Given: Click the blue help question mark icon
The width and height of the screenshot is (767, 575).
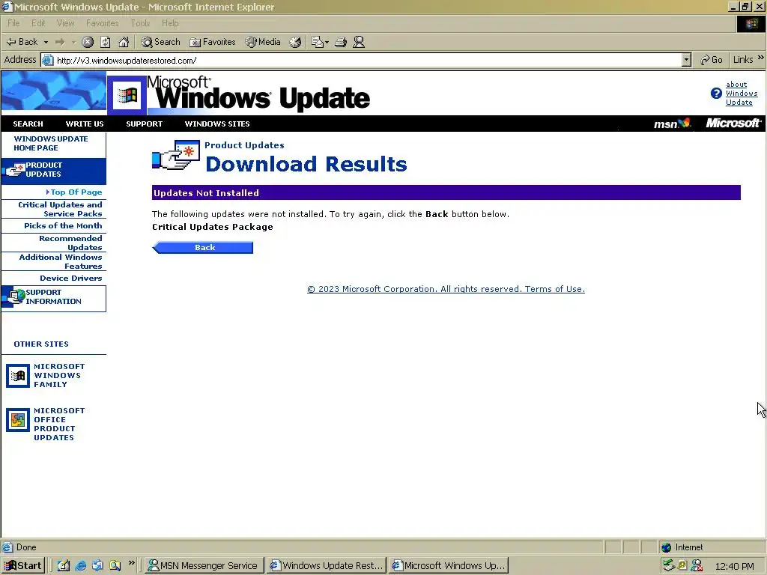Looking at the screenshot, I should tap(716, 94).
